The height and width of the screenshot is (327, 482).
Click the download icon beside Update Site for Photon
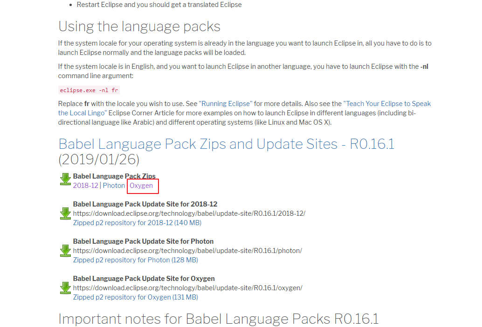[x=65, y=251]
